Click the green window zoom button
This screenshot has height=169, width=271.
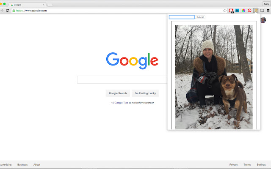click(x=5, y=4)
